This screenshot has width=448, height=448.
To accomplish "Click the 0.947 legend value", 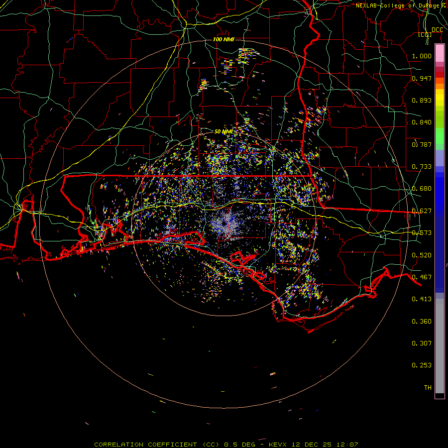I will click(422, 78).
